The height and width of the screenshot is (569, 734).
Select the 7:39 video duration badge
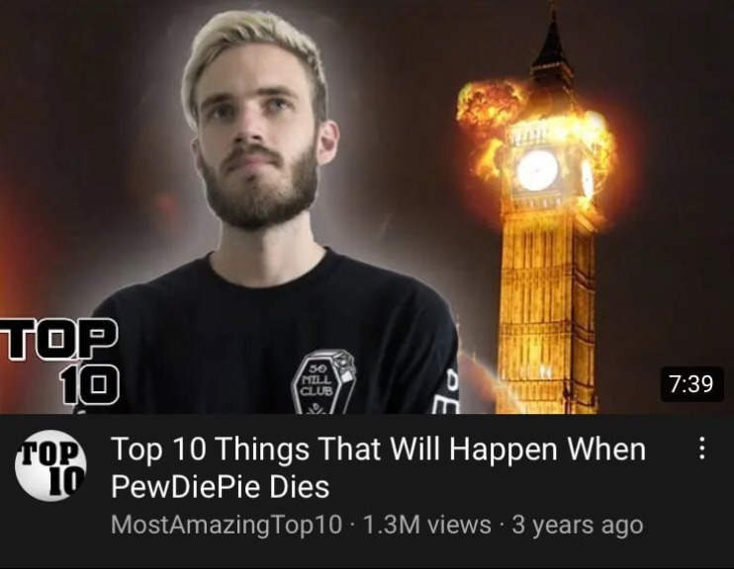point(691,384)
